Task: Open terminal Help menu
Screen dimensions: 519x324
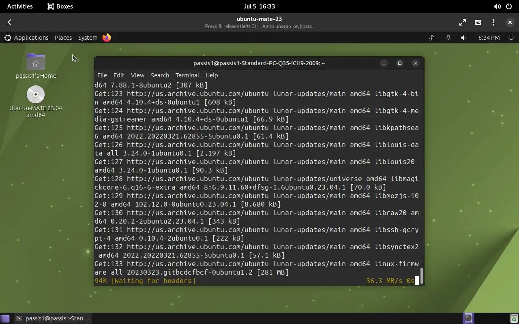Action: 212,75
